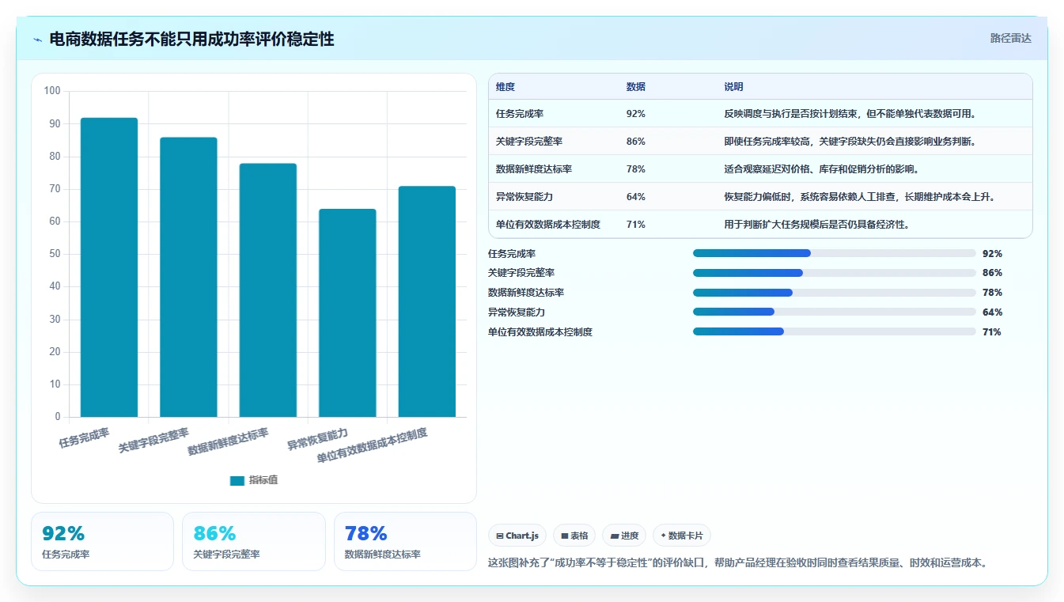Click the 说明 column header
The width and height of the screenshot is (1064, 602).
(733, 87)
